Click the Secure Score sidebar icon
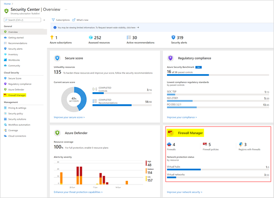The width and height of the screenshot is (274, 198). tap(5, 78)
